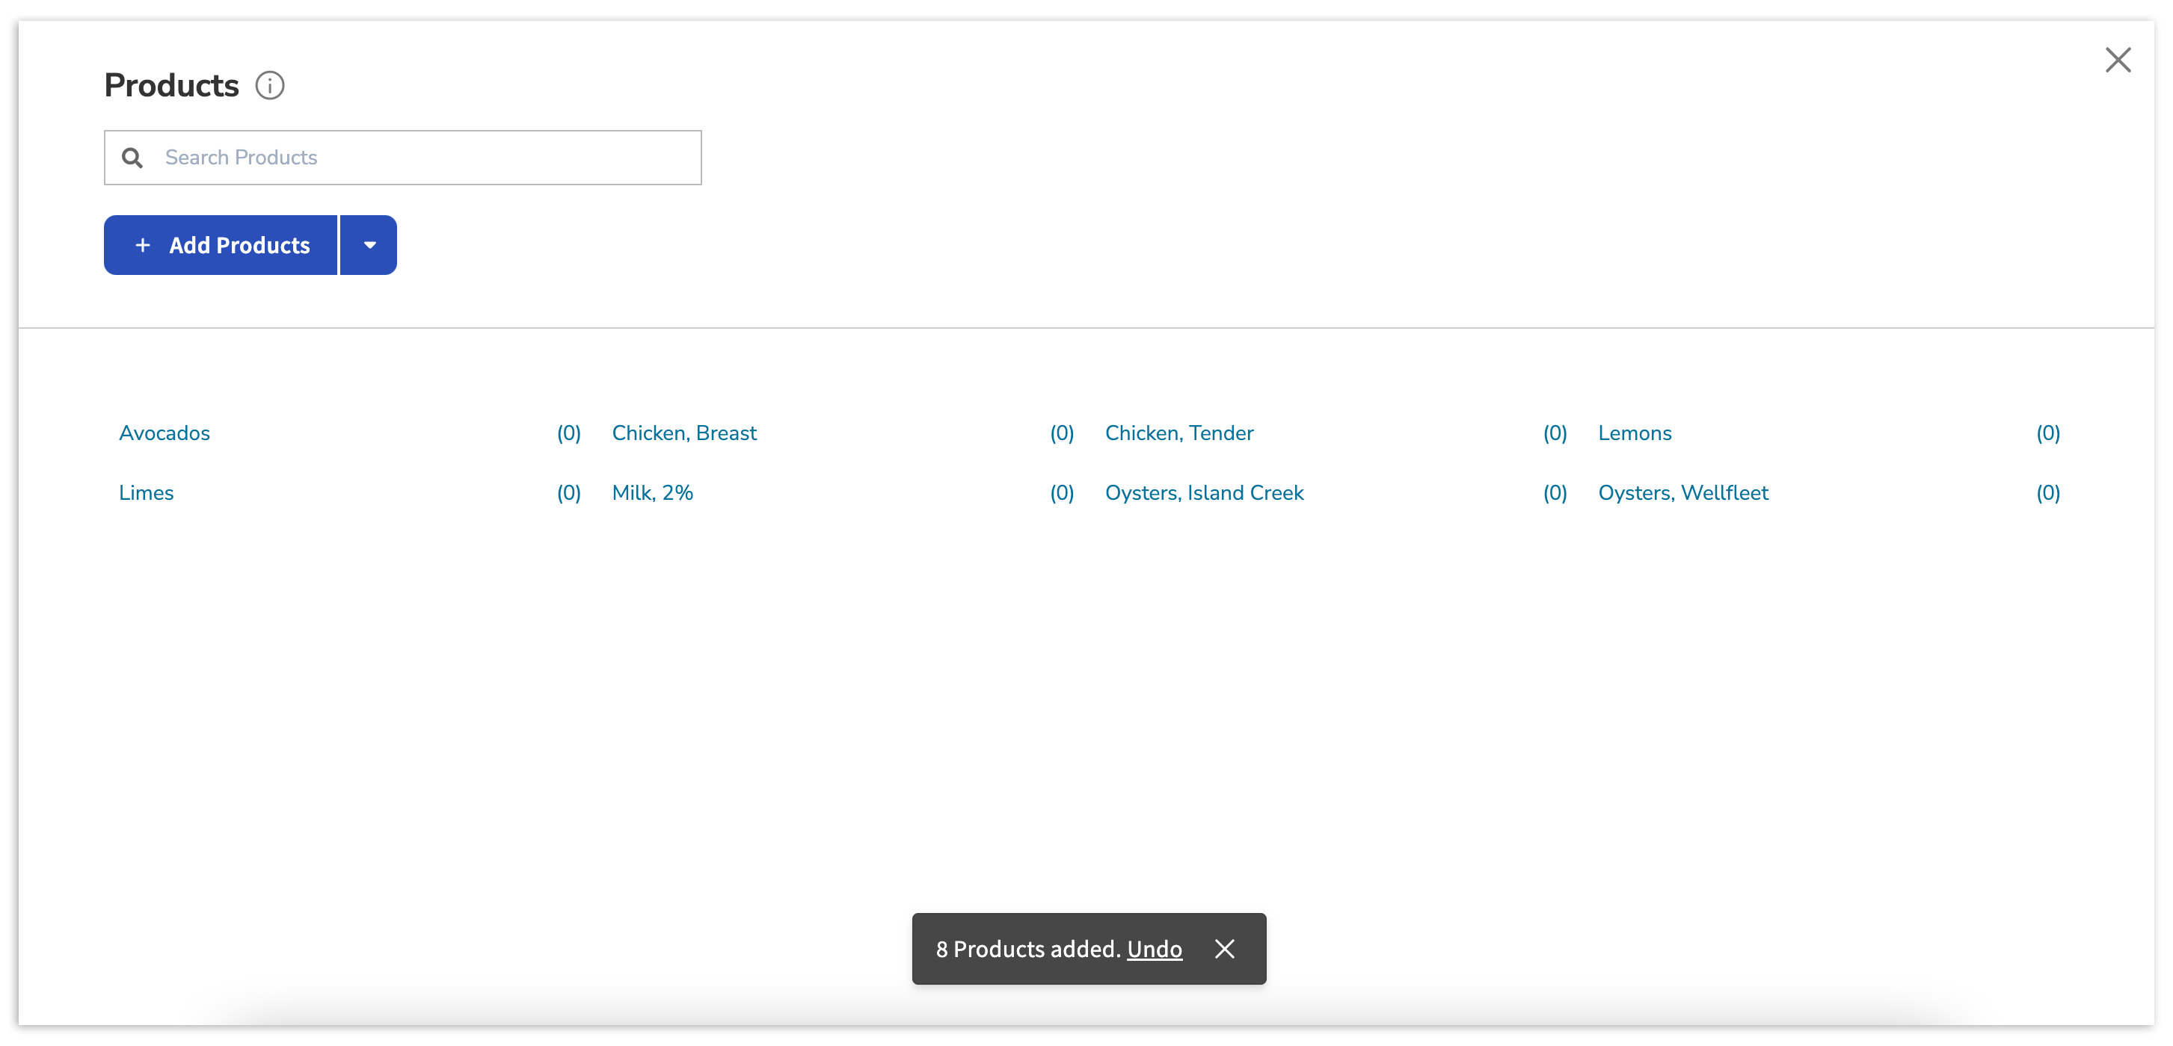Viewport: 2173px width, 1046px height.
Task: Click the info icon next to Products heading
Action: coord(269,85)
